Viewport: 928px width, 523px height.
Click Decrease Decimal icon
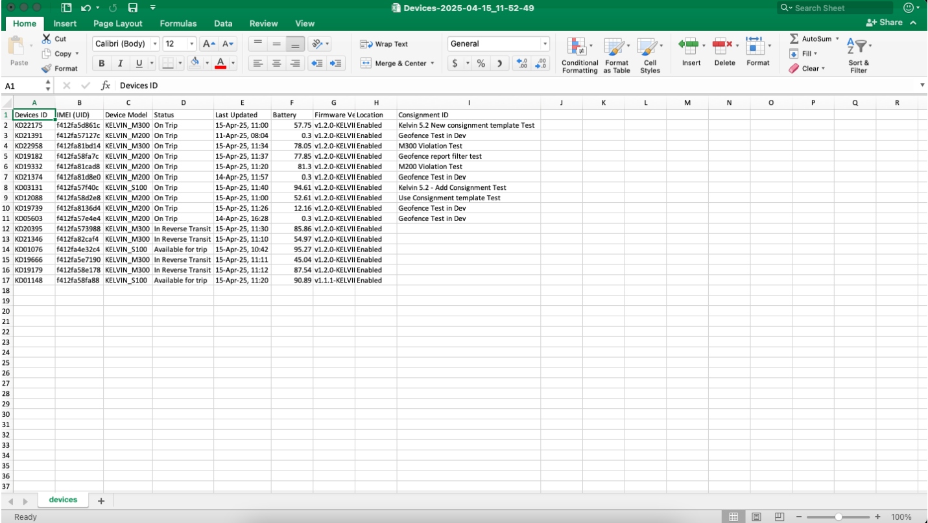[541, 64]
